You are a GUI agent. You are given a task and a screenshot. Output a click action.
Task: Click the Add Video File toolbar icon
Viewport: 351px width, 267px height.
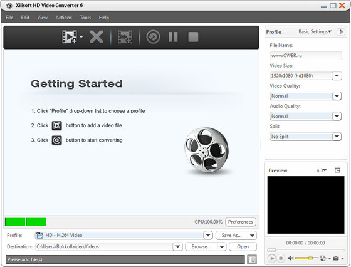pos(70,37)
